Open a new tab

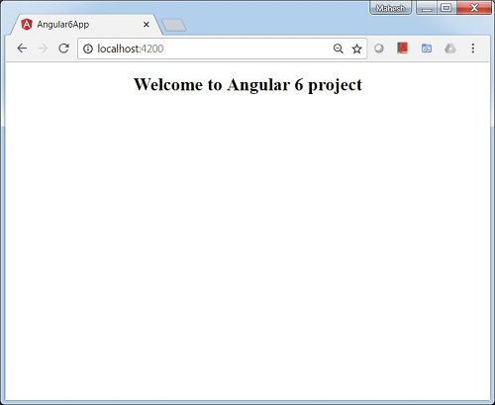coord(174,26)
